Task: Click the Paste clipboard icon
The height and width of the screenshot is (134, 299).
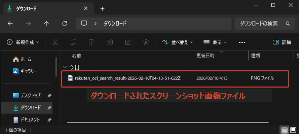Action: click(91, 42)
